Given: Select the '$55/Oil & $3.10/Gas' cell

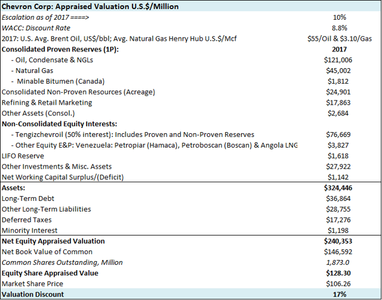Looking at the screenshot, I should pos(340,39).
